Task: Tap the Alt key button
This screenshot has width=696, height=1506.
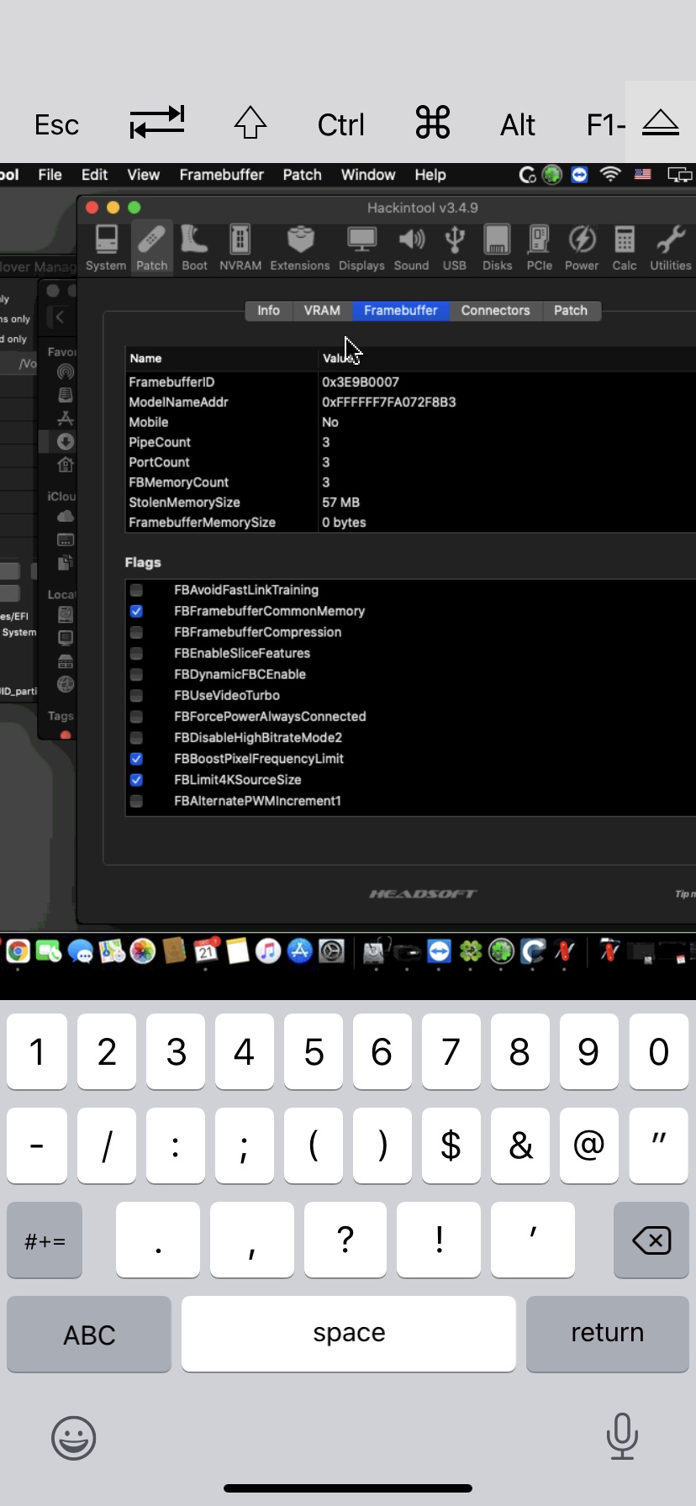Action: tap(518, 124)
